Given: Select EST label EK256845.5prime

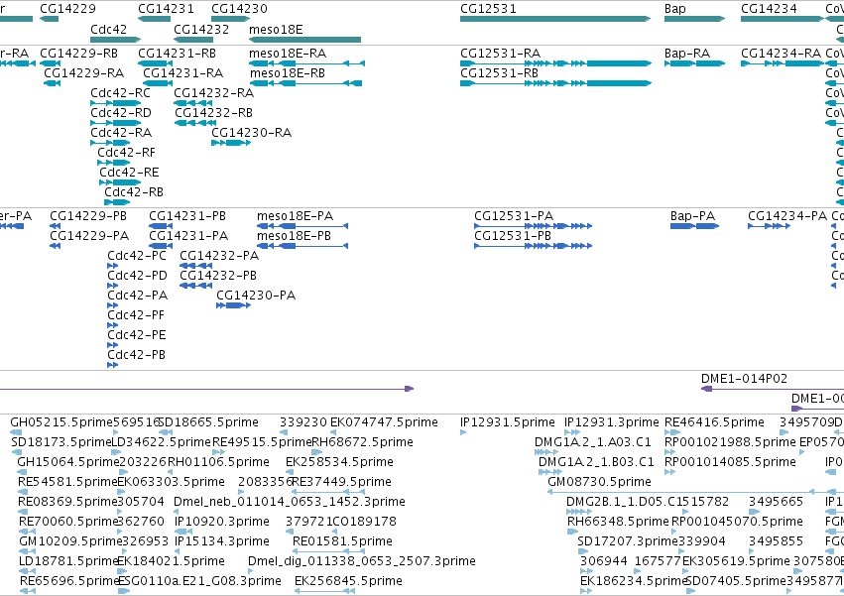Looking at the screenshot, I should [x=348, y=581].
